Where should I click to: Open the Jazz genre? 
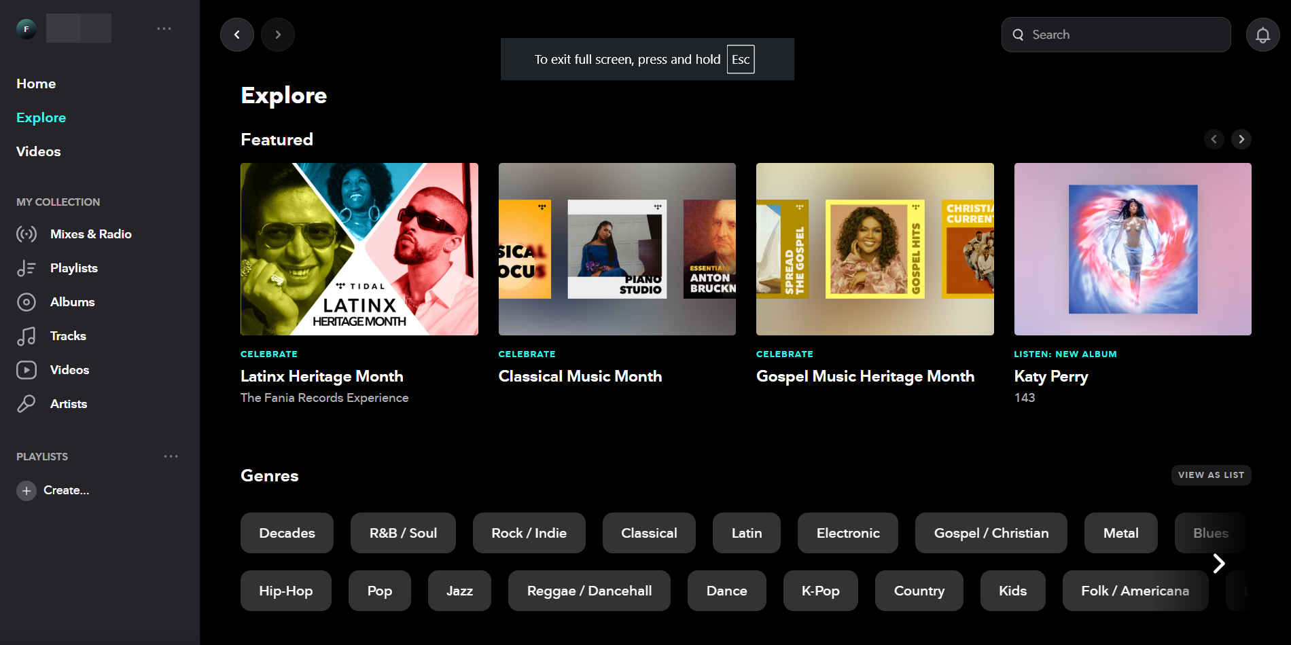[459, 591]
